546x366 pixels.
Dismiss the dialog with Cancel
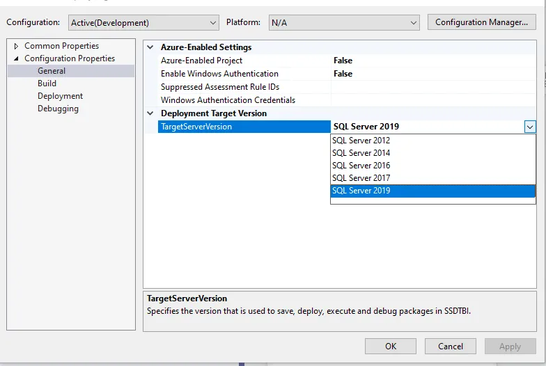pos(450,347)
